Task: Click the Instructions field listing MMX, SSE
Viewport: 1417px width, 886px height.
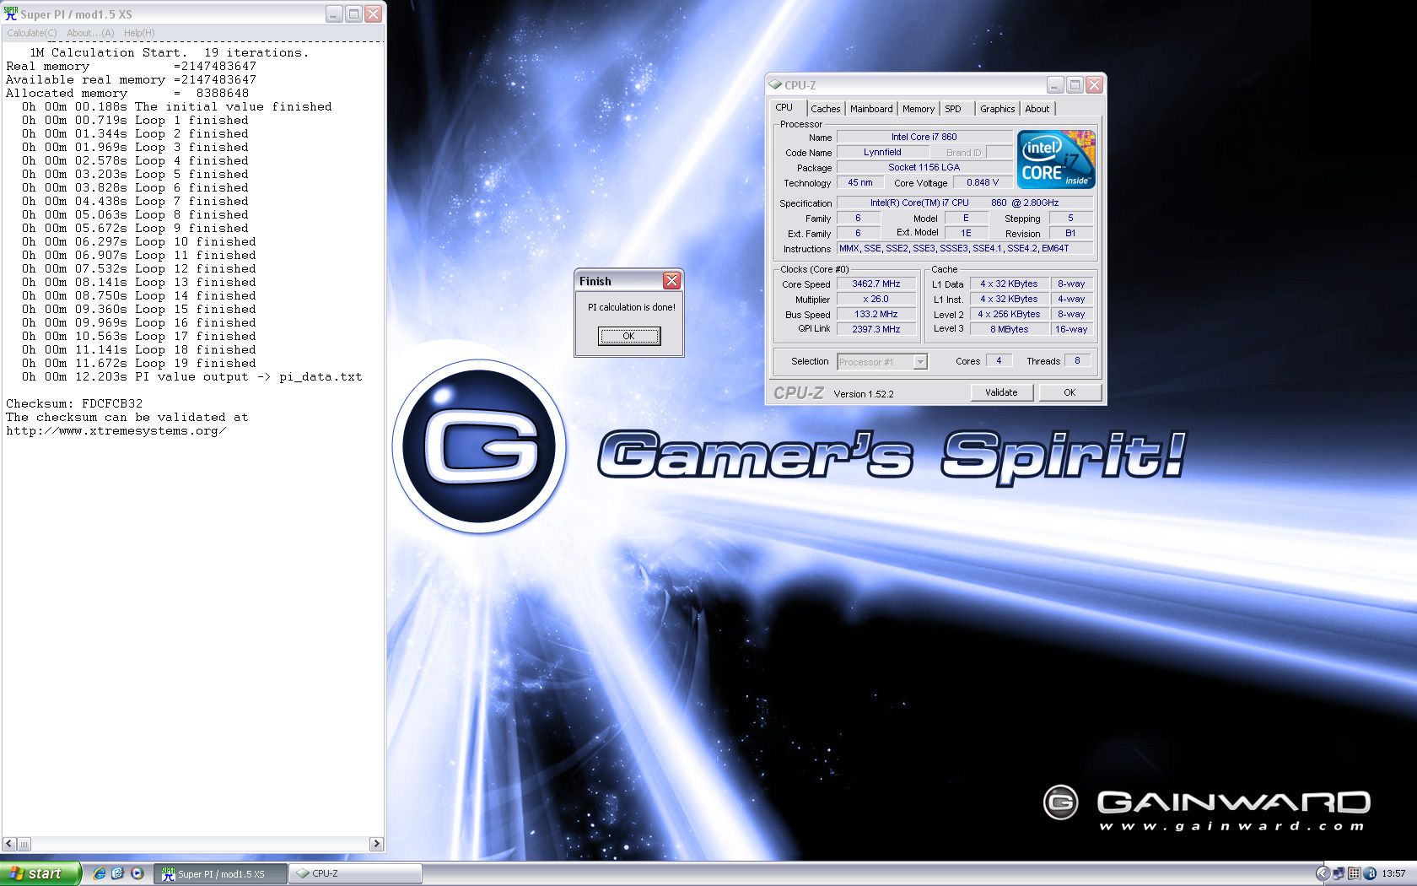Action: [965, 249]
